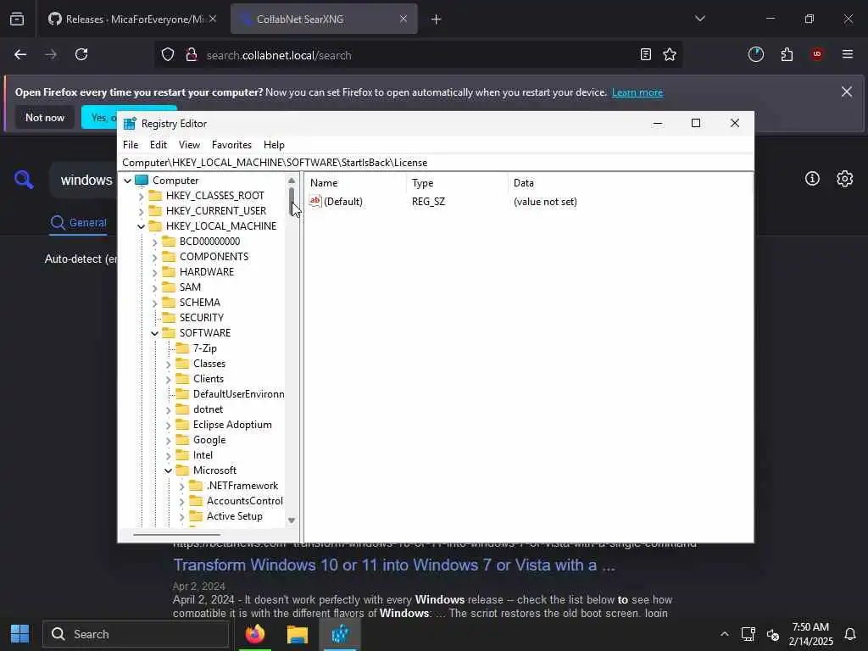Image resolution: width=868 pixels, height=651 pixels.
Task: Select the General search category tab
Action: pos(78,223)
